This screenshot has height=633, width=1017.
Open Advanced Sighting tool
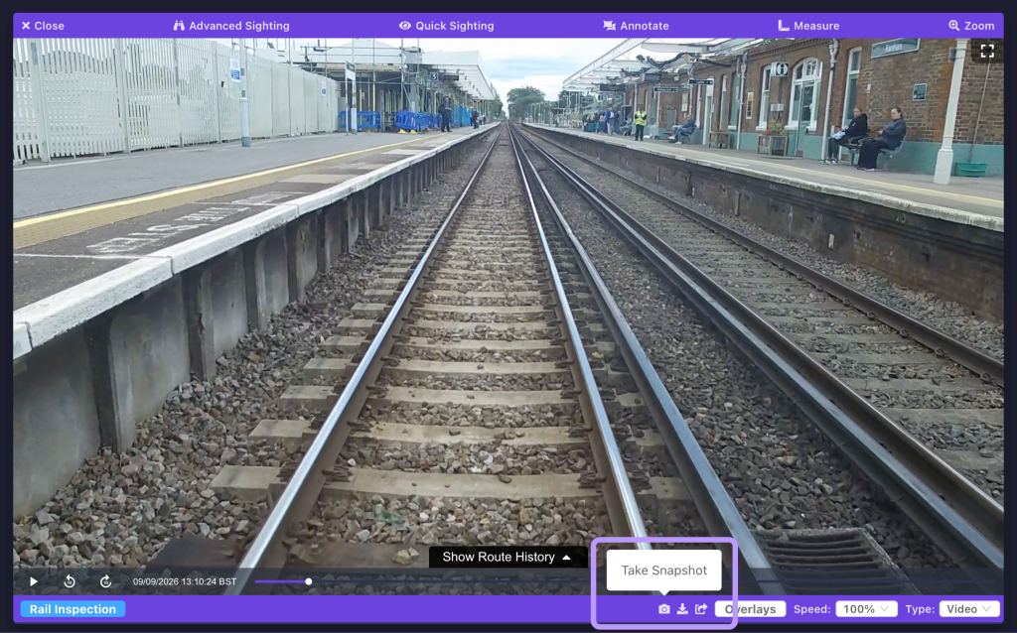231,26
